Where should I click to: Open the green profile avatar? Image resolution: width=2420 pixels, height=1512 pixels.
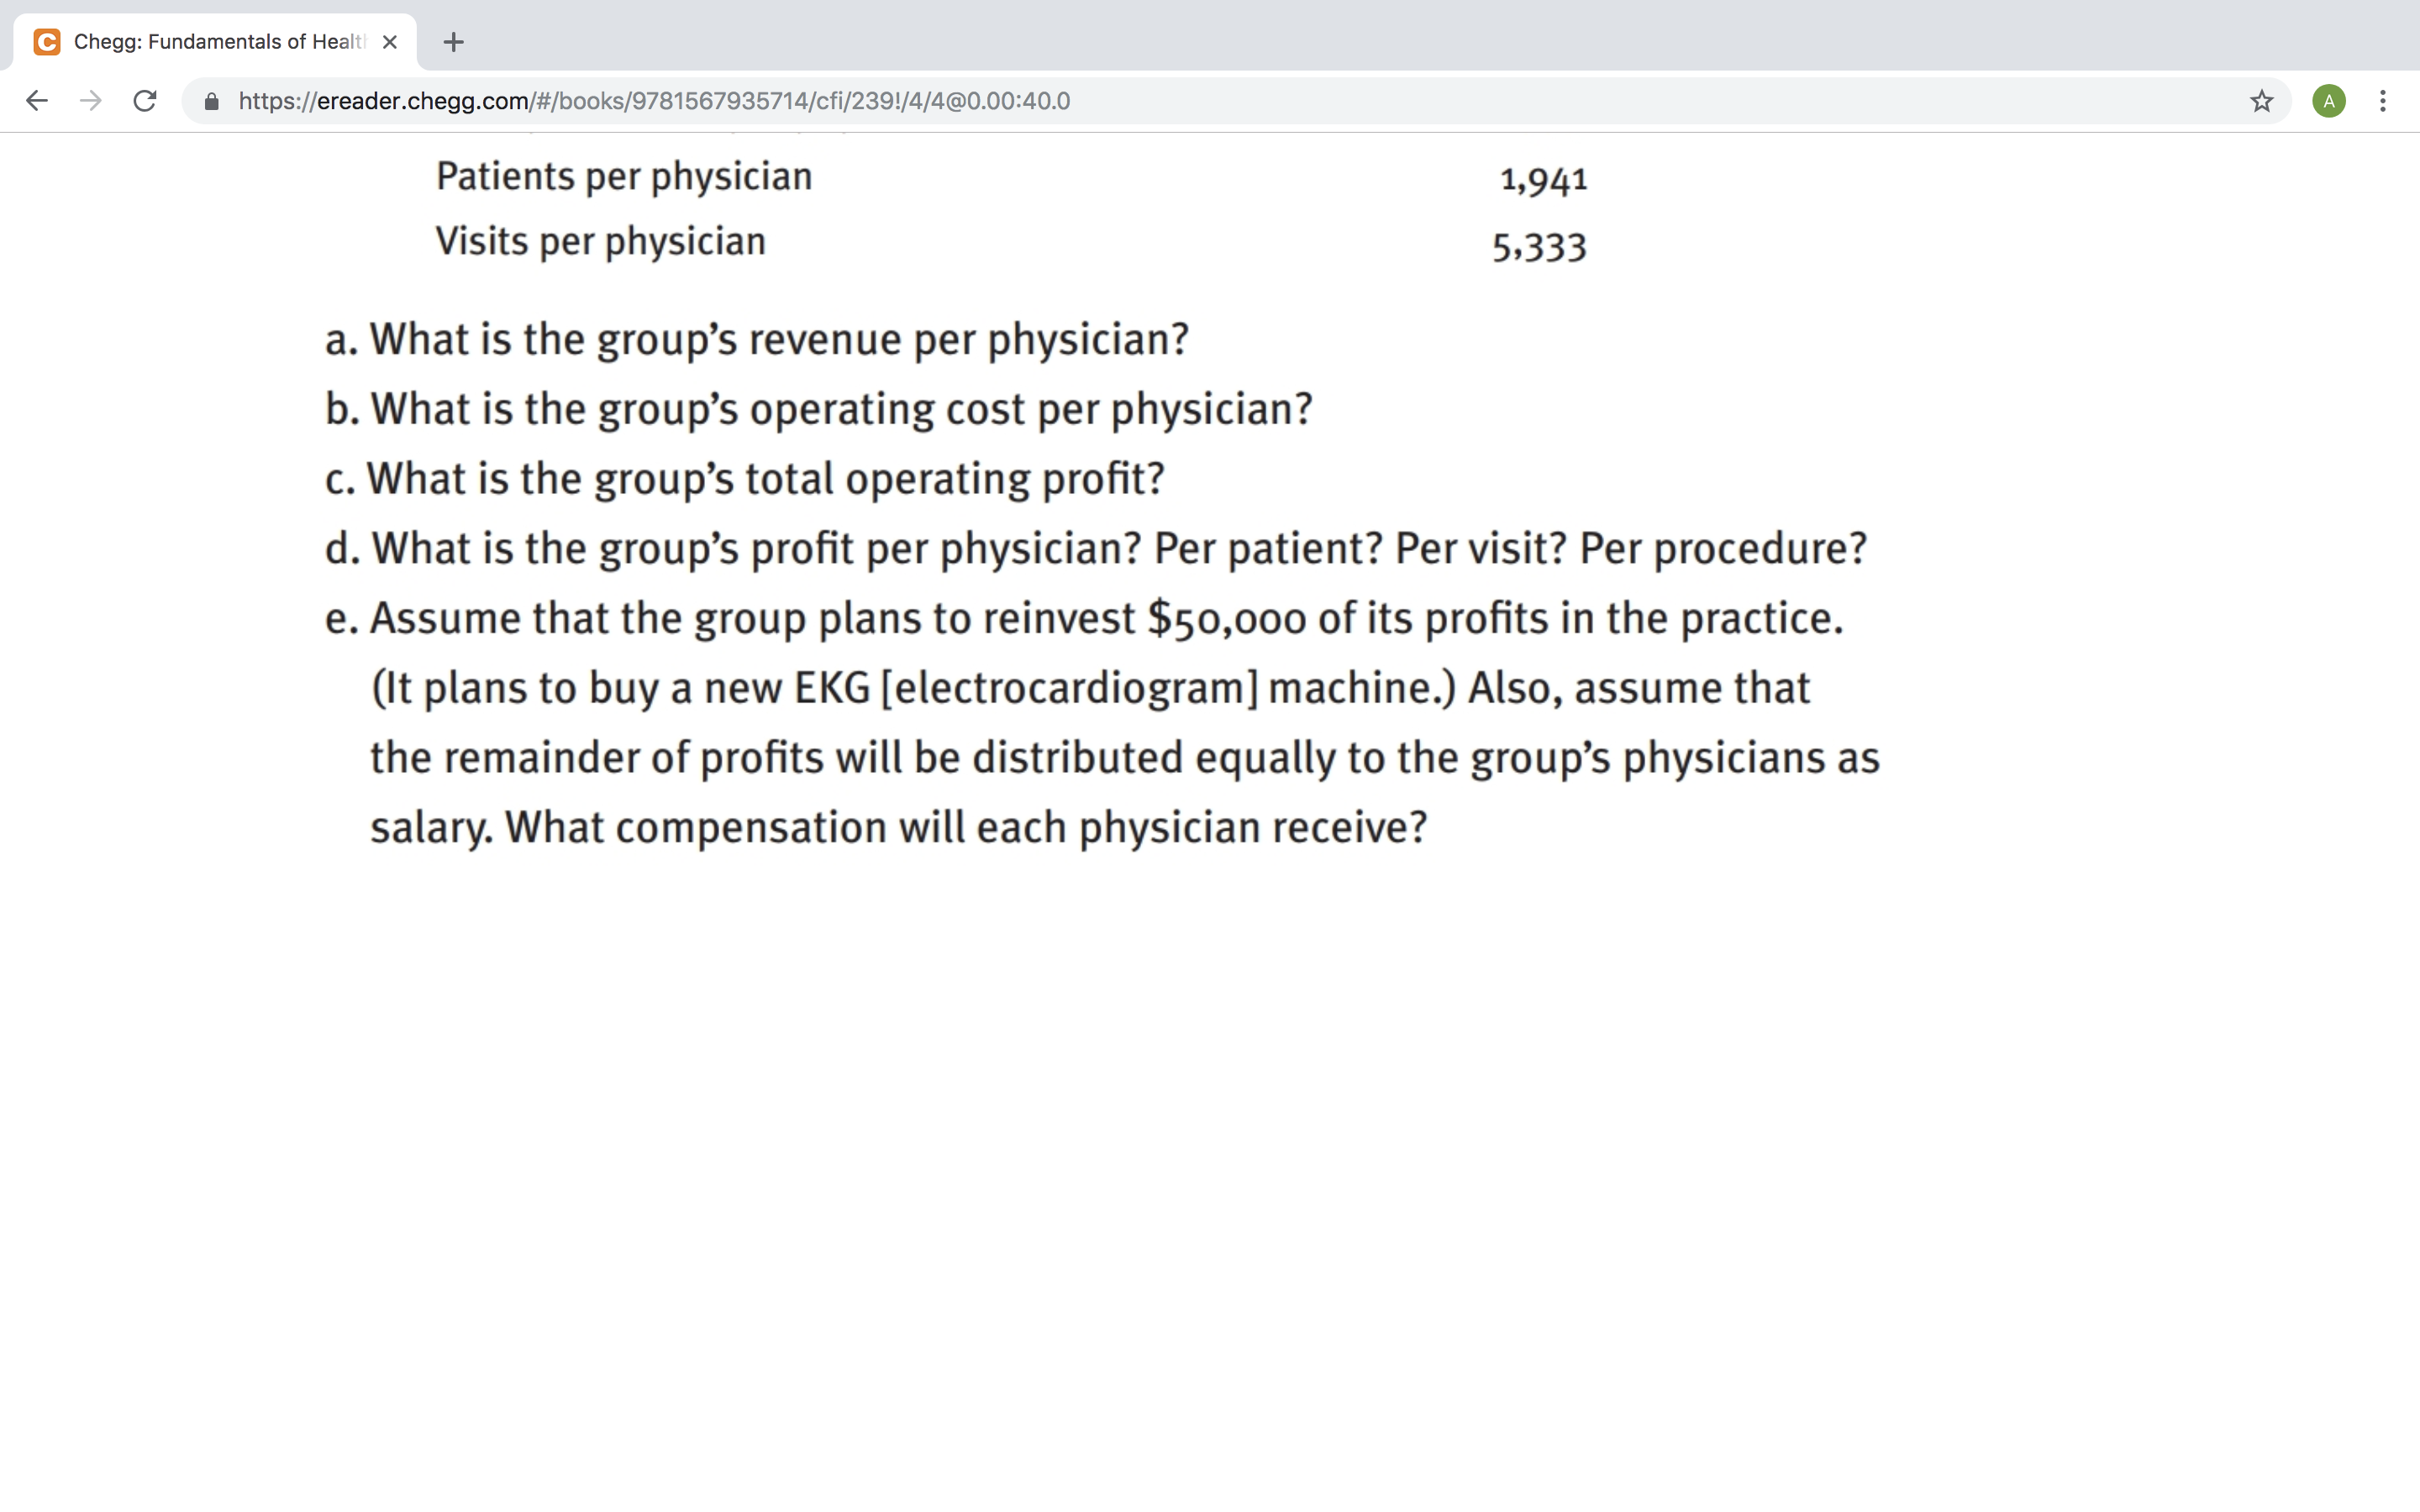coord(2328,101)
